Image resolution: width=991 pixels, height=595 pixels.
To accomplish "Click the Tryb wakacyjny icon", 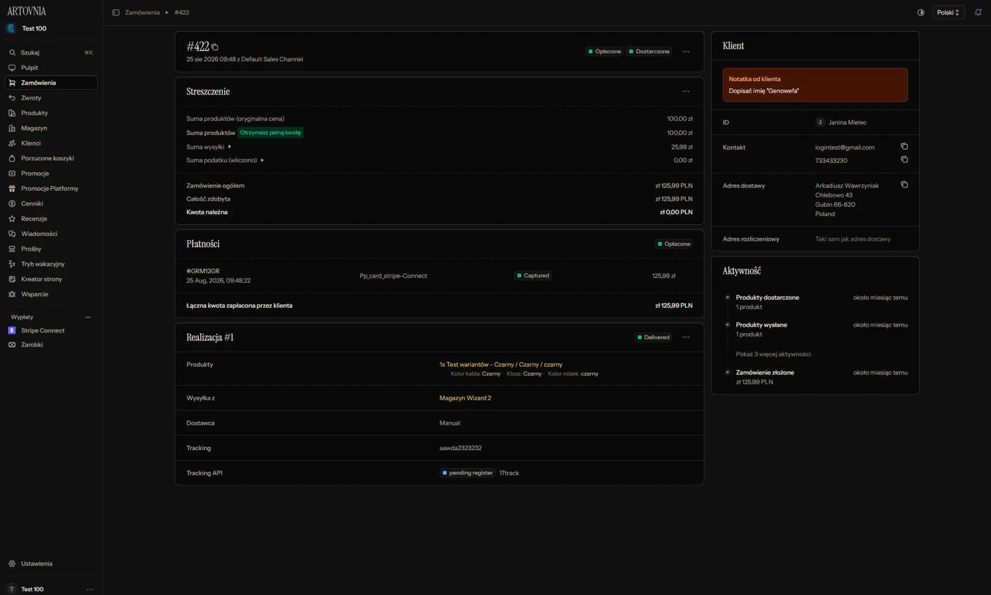I will [12, 264].
